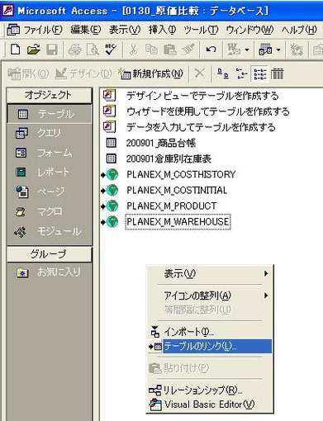Screen dimensions: 323x421
Task: Expand アイコンの整列(A) submenu
Action: click(210, 296)
